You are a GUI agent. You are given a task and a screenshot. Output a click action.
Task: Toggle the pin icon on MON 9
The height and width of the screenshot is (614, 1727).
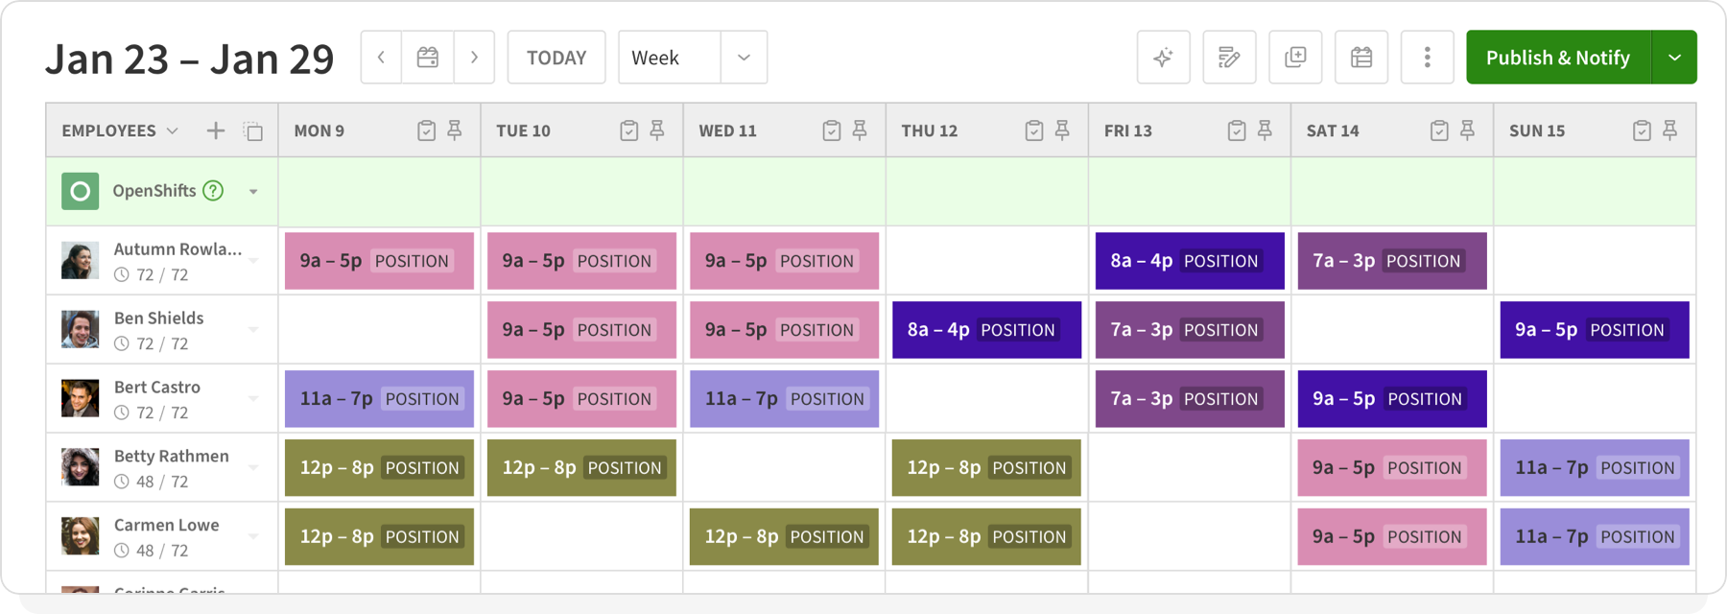point(455,130)
